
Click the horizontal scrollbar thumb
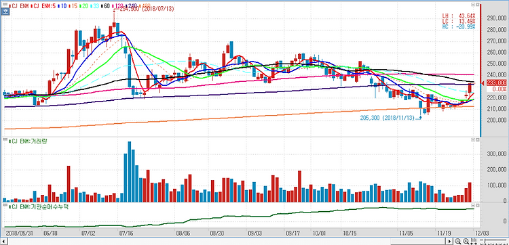(x=419, y=241)
